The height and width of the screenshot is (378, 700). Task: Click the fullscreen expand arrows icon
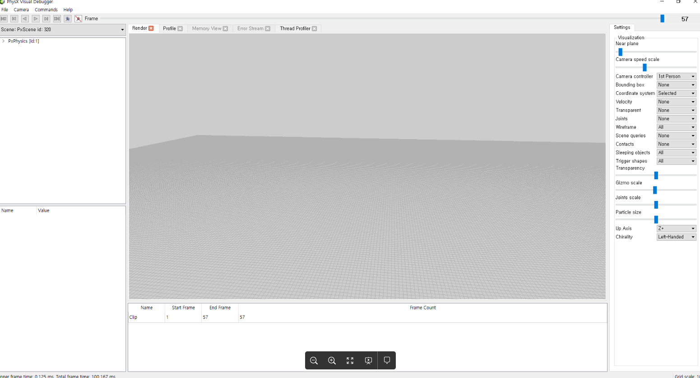[x=350, y=360]
